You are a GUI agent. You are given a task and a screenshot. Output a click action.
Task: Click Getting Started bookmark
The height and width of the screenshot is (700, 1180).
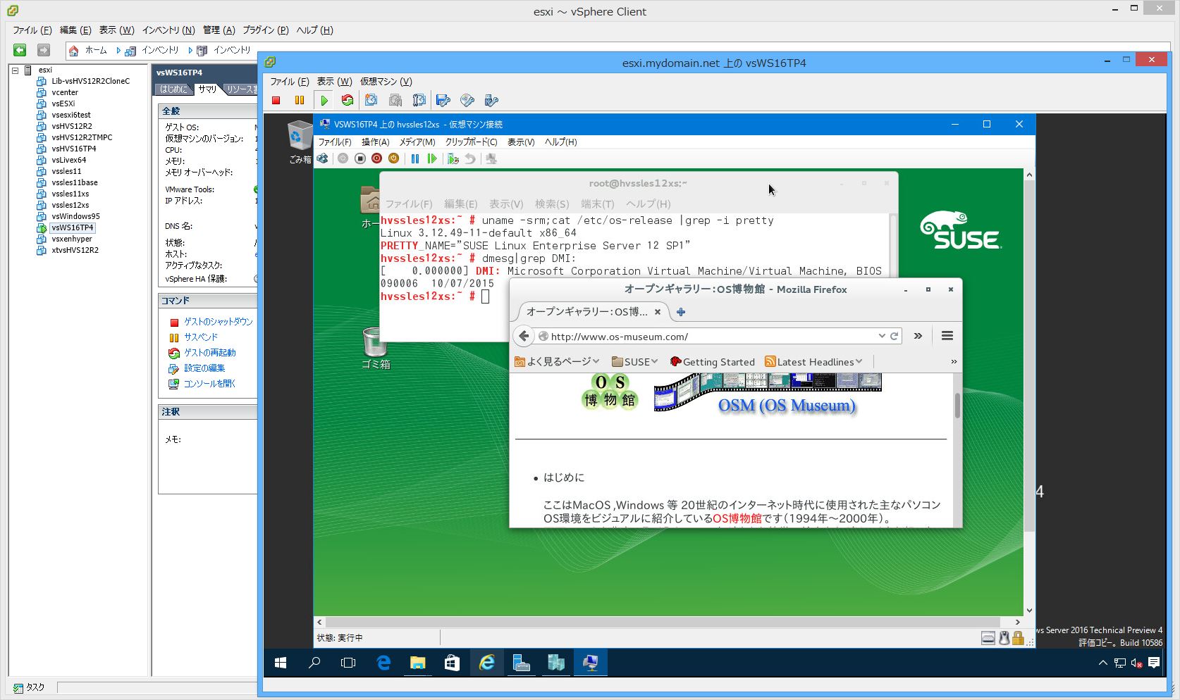712,361
